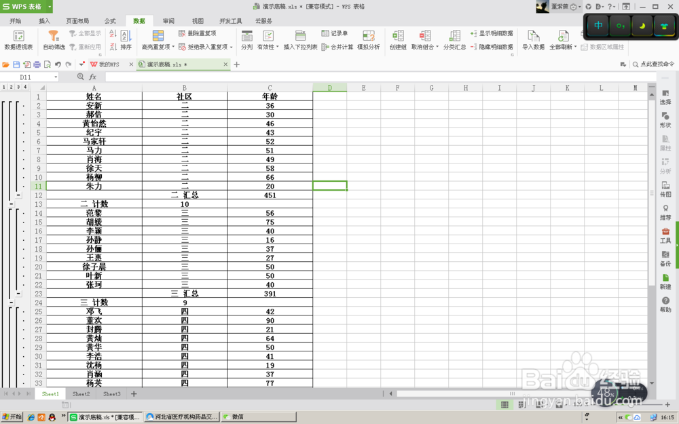Image resolution: width=679 pixels, height=424 pixels.
Task: Open the Sort (排序) dialog
Action: (126, 40)
